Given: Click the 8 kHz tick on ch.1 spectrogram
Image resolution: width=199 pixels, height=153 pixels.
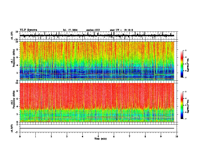Looking at the screenshot, I should point(17,49).
